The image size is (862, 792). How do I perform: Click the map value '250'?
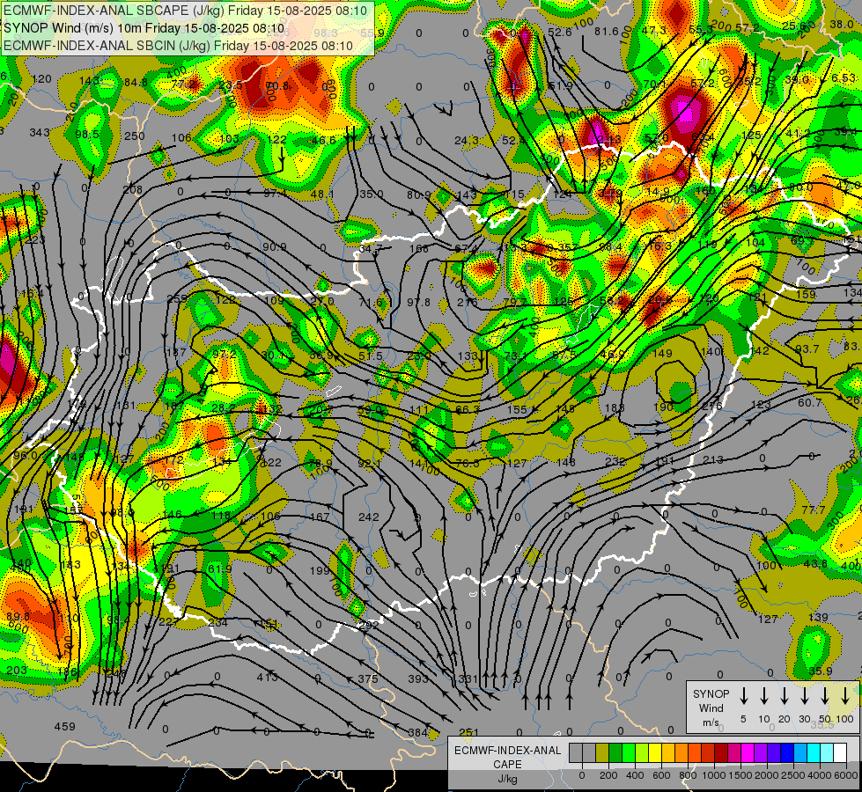tap(134, 136)
